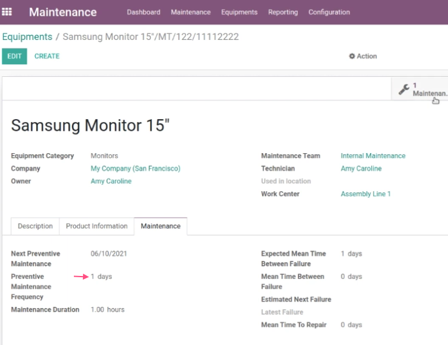
Task: Click the Work Center label
Action: point(280,194)
